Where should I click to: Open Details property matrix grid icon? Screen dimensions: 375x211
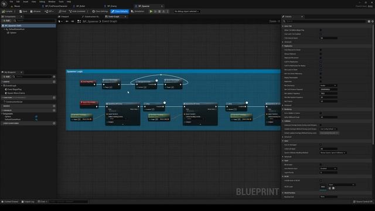click(x=369, y=21)
